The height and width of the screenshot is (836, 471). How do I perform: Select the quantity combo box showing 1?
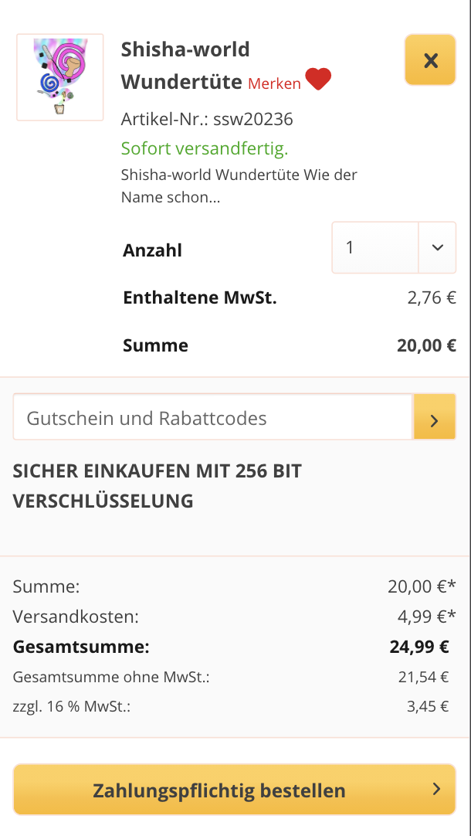point(374,247)
